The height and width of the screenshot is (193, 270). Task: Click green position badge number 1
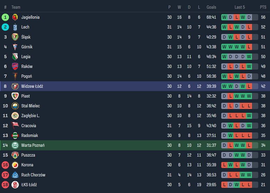pyautogui.click(x=5, y=17)
